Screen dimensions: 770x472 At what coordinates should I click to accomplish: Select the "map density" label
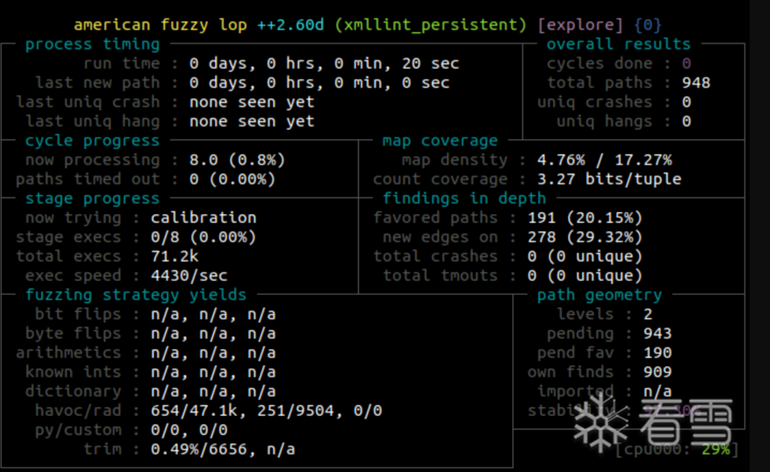click(x=454, y=159)
